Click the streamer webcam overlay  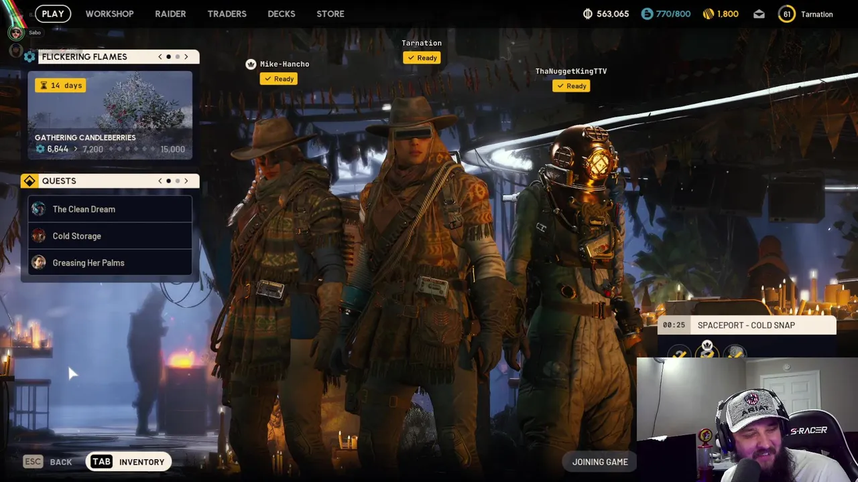click(x=747, y=420)
